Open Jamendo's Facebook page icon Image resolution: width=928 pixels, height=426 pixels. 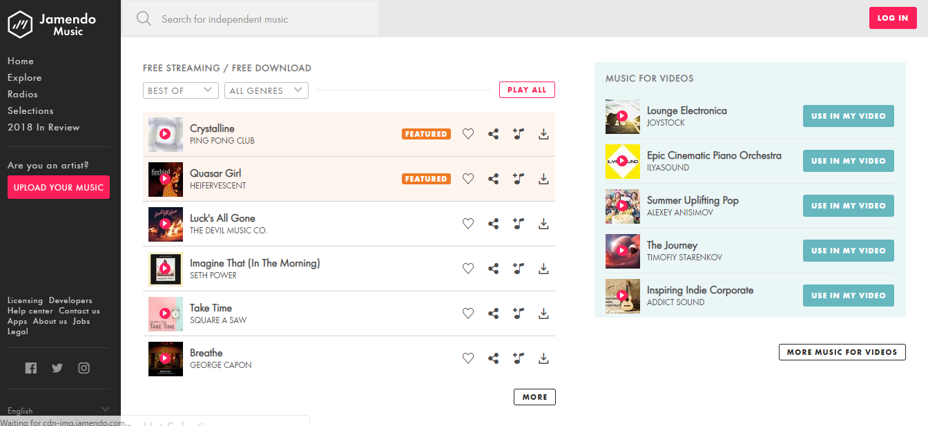(x=31, y=368)
